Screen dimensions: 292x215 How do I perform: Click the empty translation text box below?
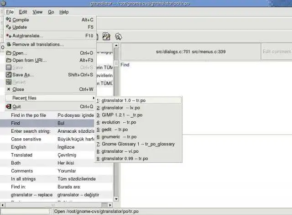point(206,170)
